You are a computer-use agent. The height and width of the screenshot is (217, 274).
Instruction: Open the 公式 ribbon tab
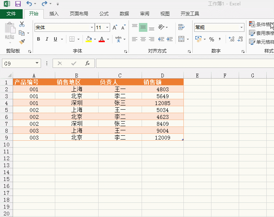coord(104,14)
